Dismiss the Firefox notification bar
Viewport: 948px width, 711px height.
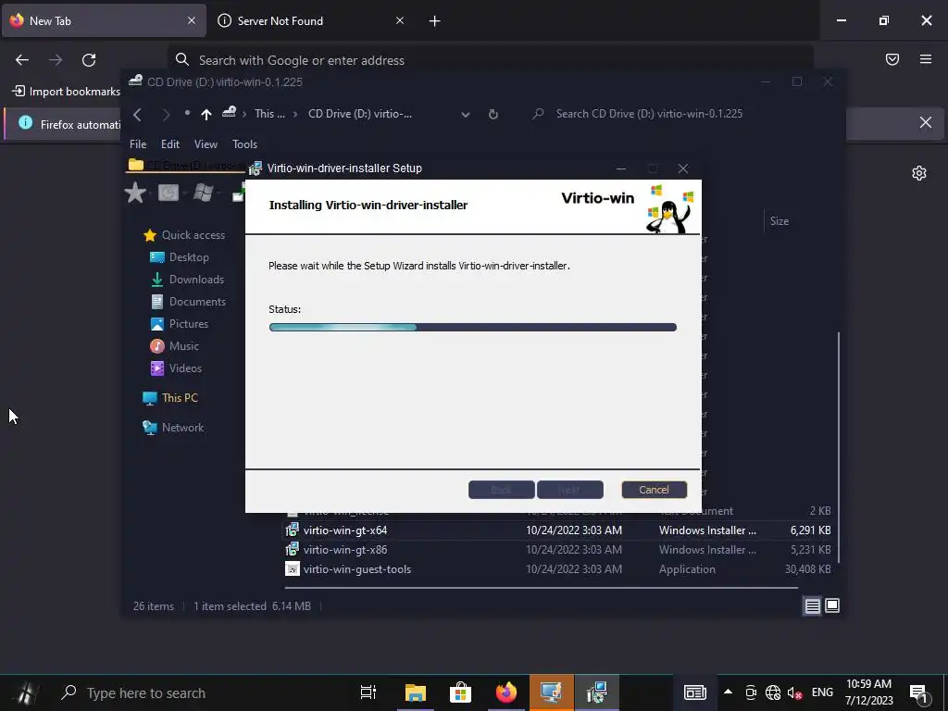925,123
